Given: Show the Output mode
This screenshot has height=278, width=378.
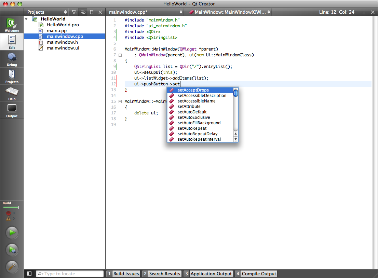Looking at the screenshot, I should point(12,110).
